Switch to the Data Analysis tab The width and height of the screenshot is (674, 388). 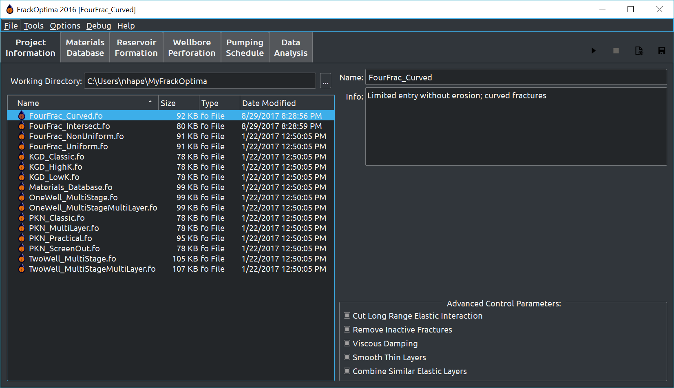291,48
